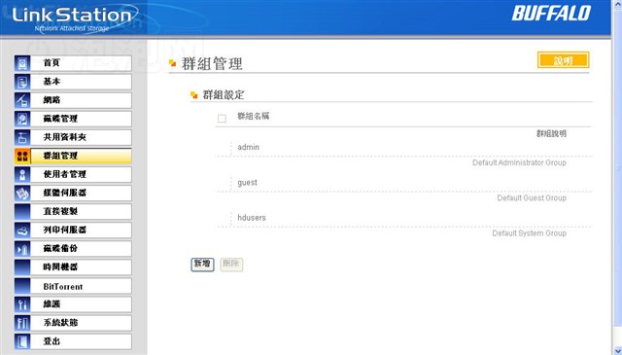Open 基本 basic settings via its icon

coord(22,82)
